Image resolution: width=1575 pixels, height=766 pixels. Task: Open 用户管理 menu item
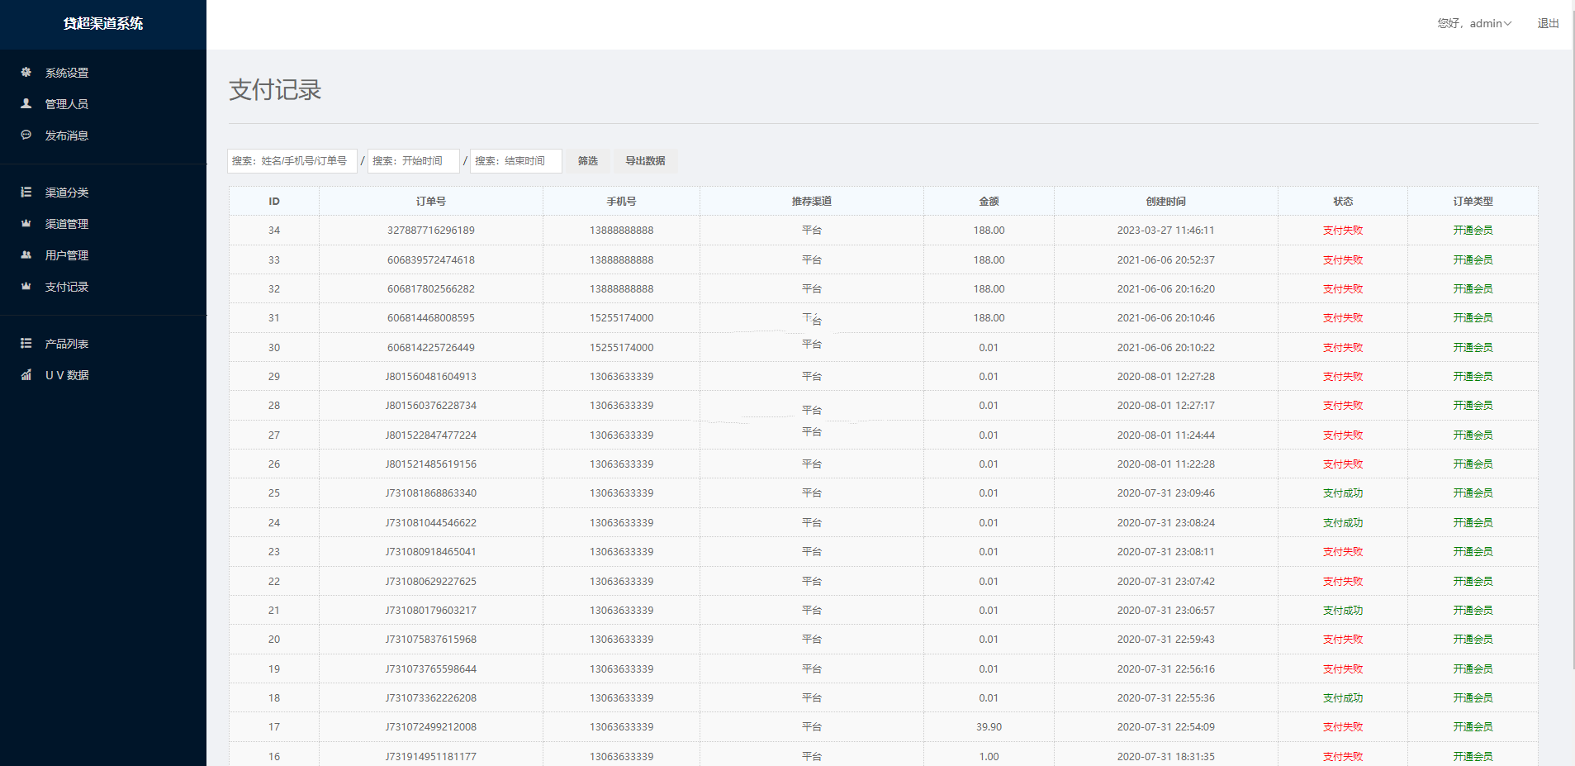[67, 255]
